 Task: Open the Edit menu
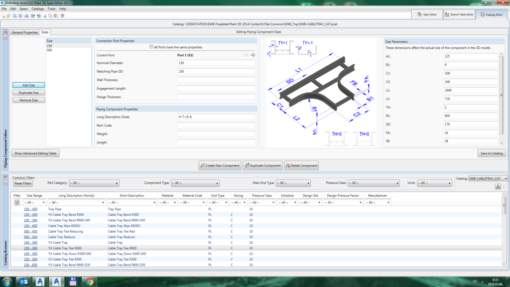click(x=13, y=9)
